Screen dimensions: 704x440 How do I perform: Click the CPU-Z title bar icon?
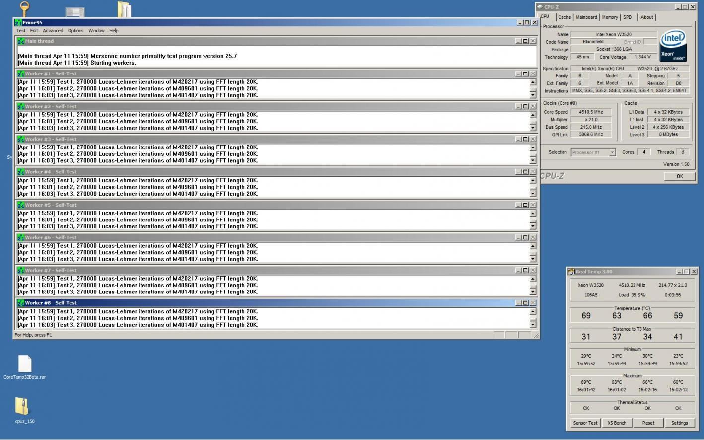[x=540, y=7]
